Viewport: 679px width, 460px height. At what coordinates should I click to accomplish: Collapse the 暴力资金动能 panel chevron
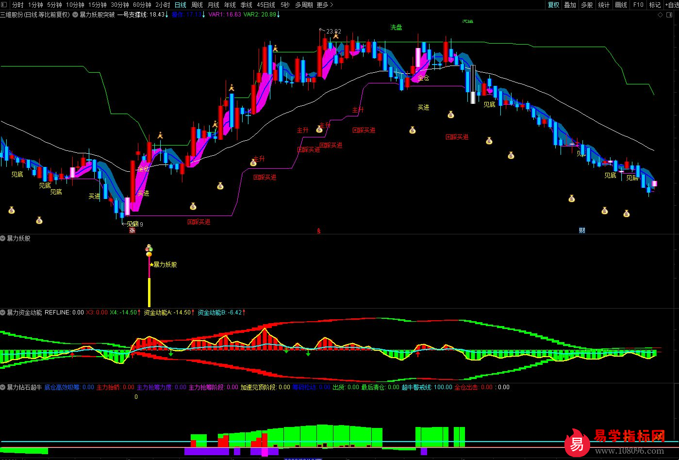coord(3,312)
